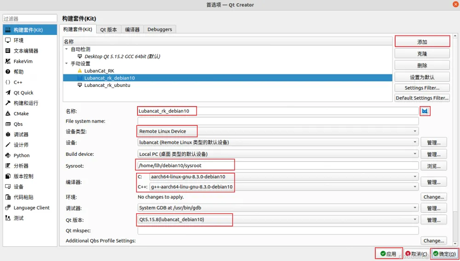
Task: Click the 名称 input field
Action: click(278, 111)
